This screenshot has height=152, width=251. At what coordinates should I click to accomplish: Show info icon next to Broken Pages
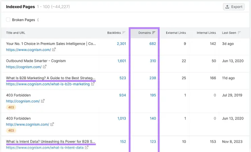pos(38,20)
